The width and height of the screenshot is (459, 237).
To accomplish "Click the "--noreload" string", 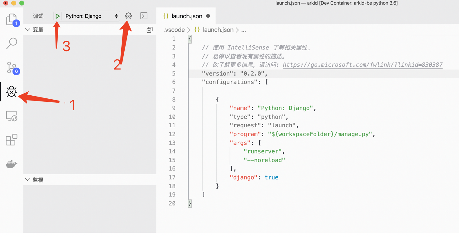I will tap(264, 160).
